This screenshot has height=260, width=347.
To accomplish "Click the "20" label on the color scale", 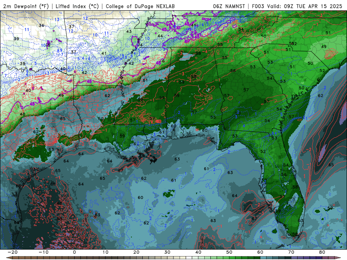I will click(x=136, y=252).
